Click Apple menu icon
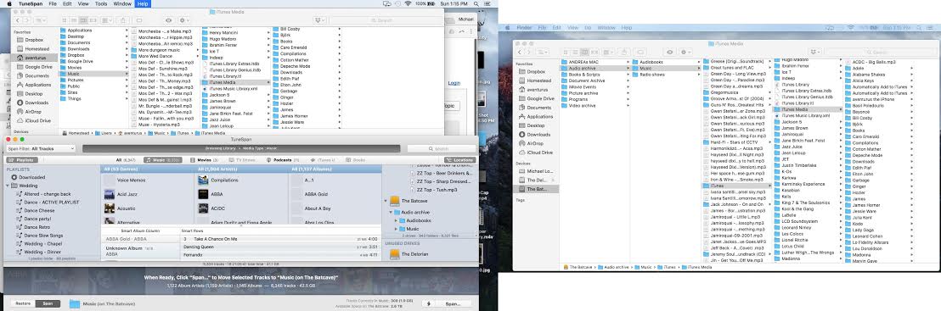941x311 pixels. click(9, 3)
